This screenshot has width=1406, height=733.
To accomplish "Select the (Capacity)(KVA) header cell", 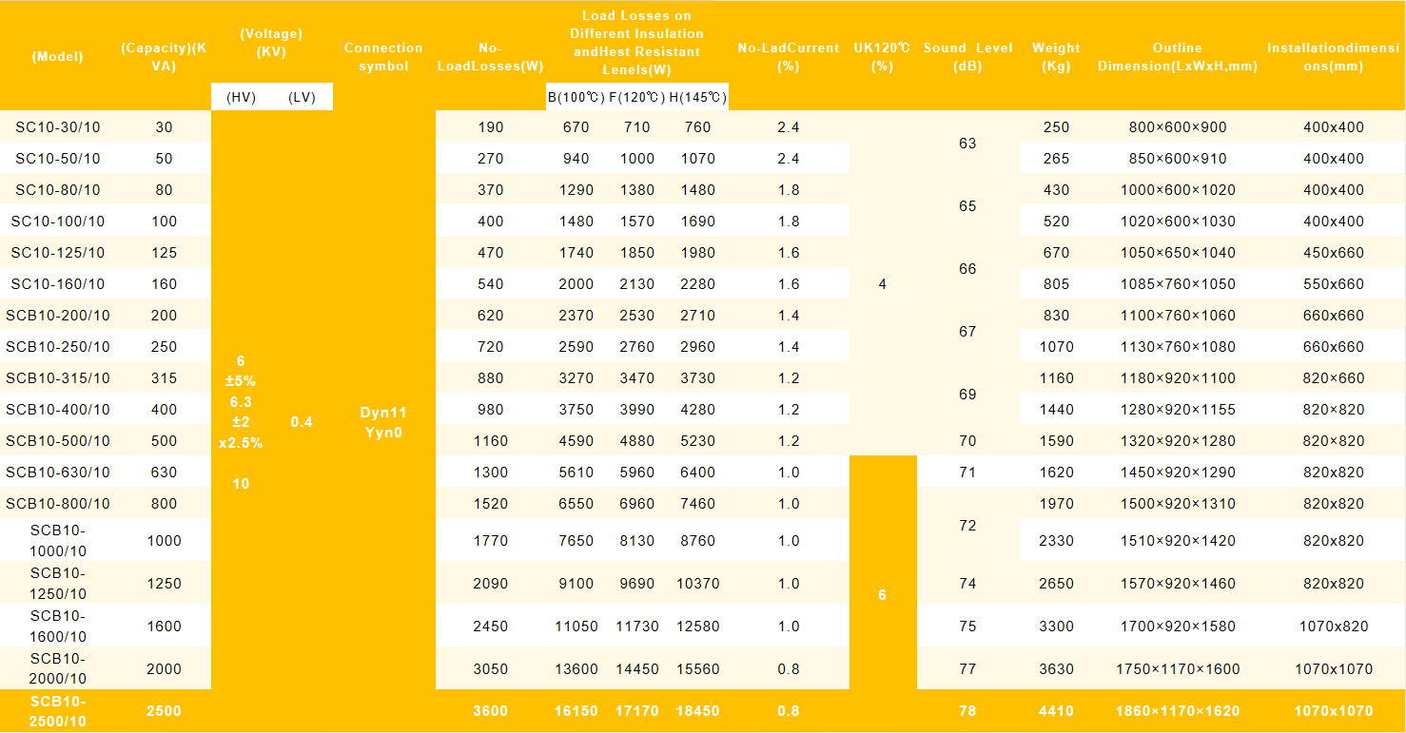I will coord(164,56).
